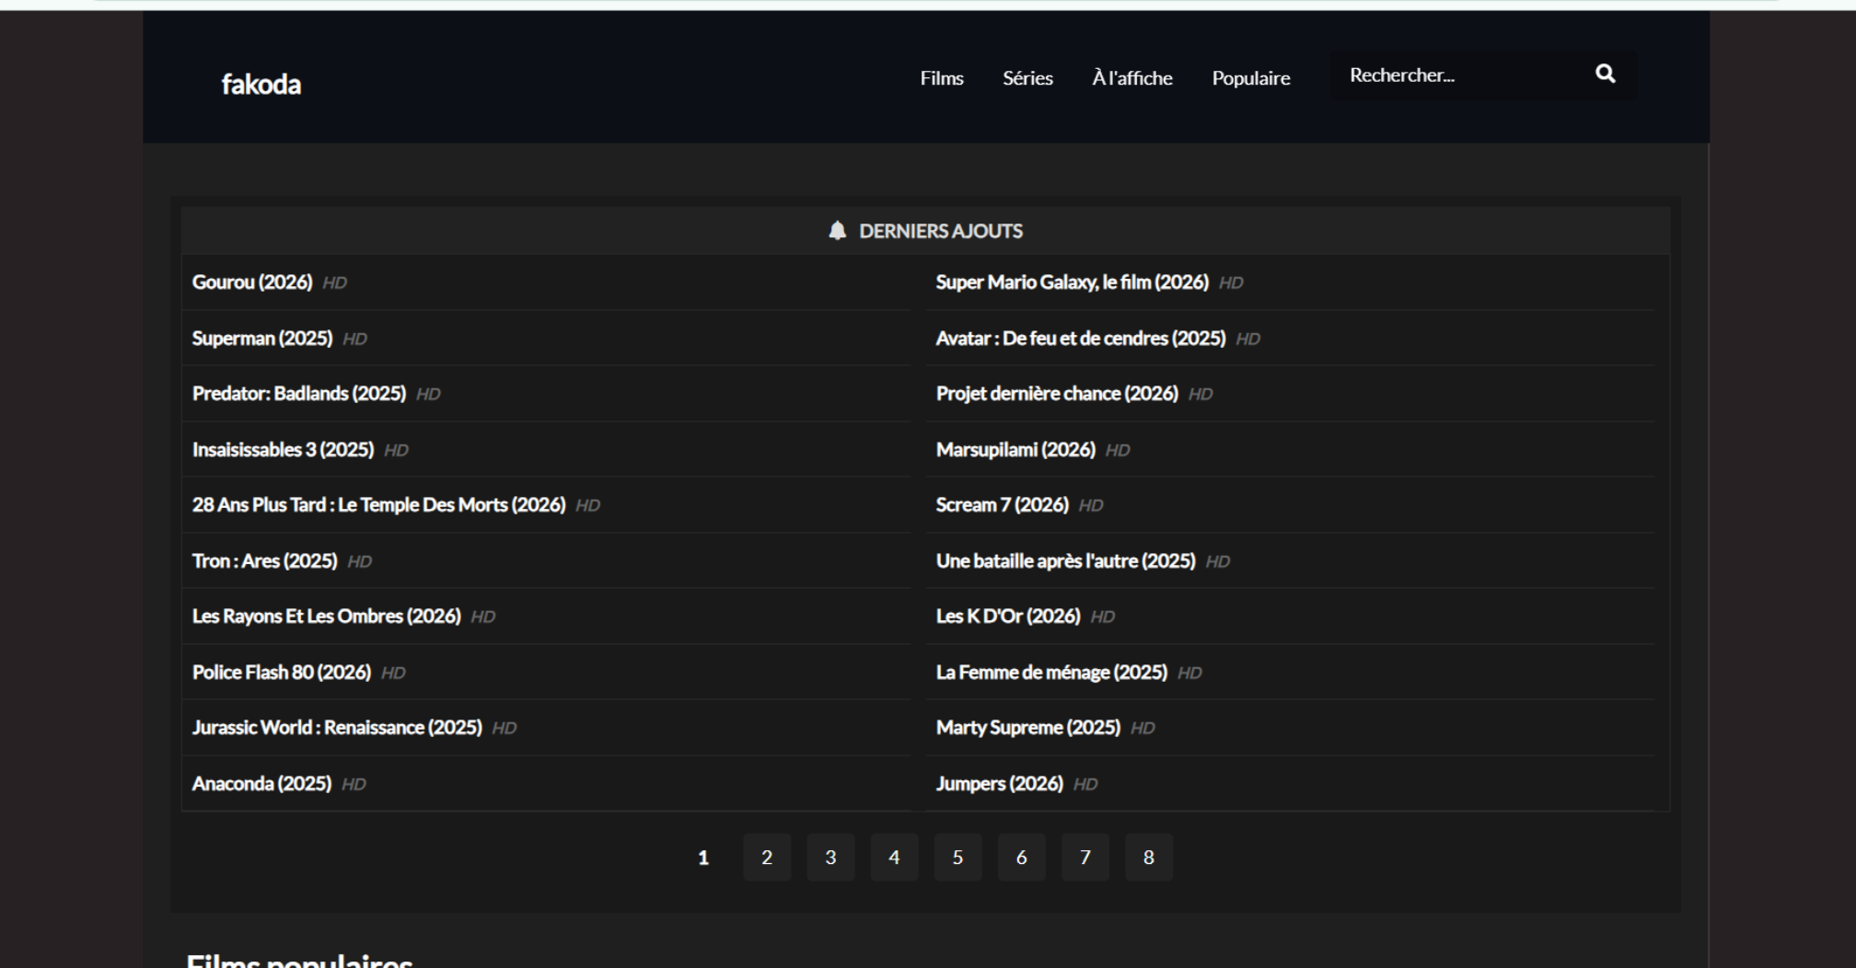Go to the À l'affiche section
Screen dimensions: 1856x968
tap(1131, 78)
